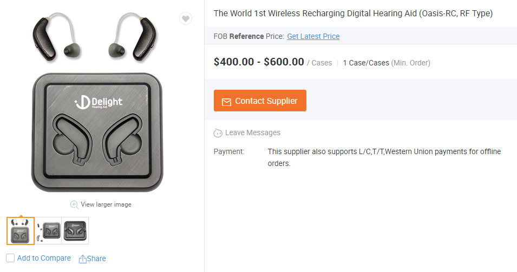
Task: Click the Wireless Recharging Digital Hearing Aid title
Action: pos(353,13)
